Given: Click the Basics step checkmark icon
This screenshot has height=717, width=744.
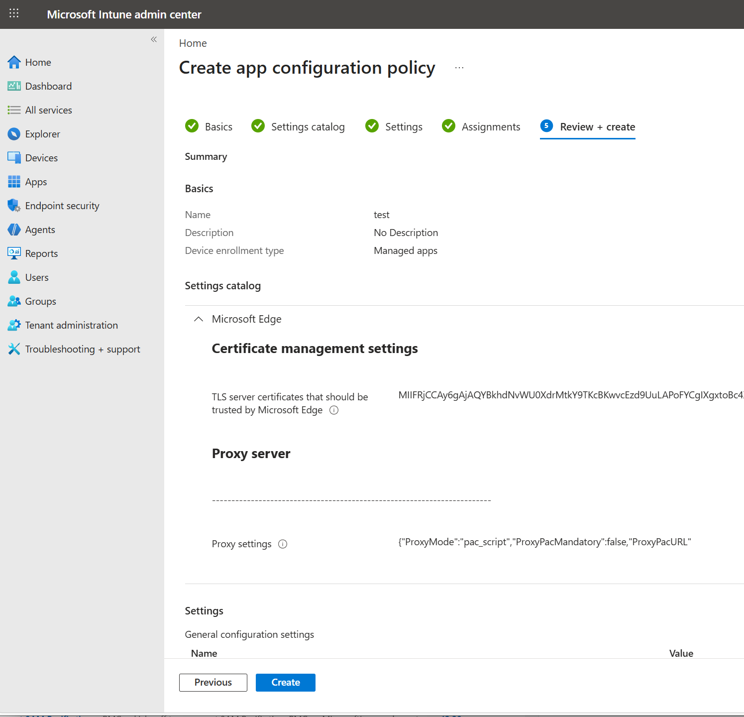Looking at the screenshot, I should pyautogui.click(x=192, y=126).
